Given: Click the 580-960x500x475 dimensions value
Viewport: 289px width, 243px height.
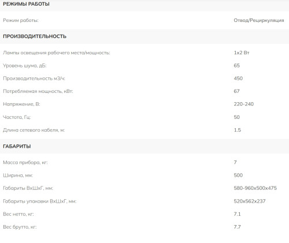Looking at the screenshot, I should [x=255, y=188].
